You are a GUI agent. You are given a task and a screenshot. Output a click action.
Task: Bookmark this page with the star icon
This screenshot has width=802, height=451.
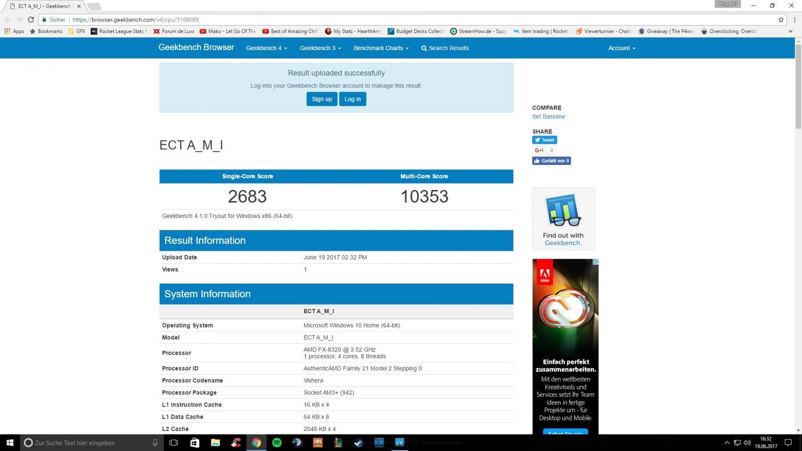[781, 20]
